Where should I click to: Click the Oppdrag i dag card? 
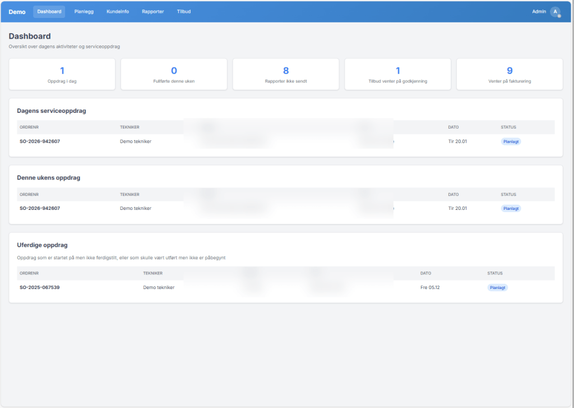click(x=62, y=75)
